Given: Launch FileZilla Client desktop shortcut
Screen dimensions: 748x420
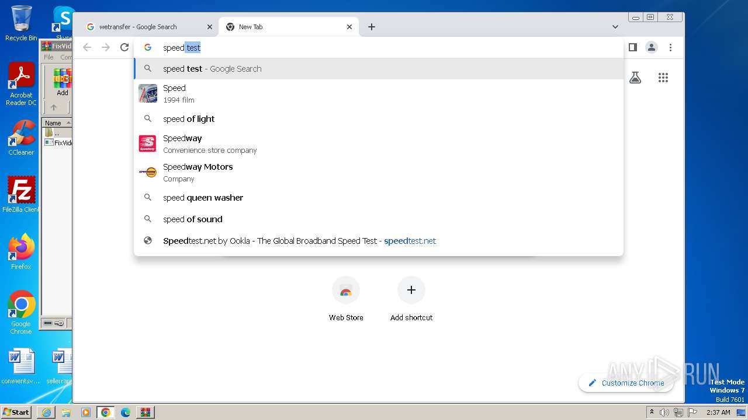Looking at the screenshot, I should [21, 194].
